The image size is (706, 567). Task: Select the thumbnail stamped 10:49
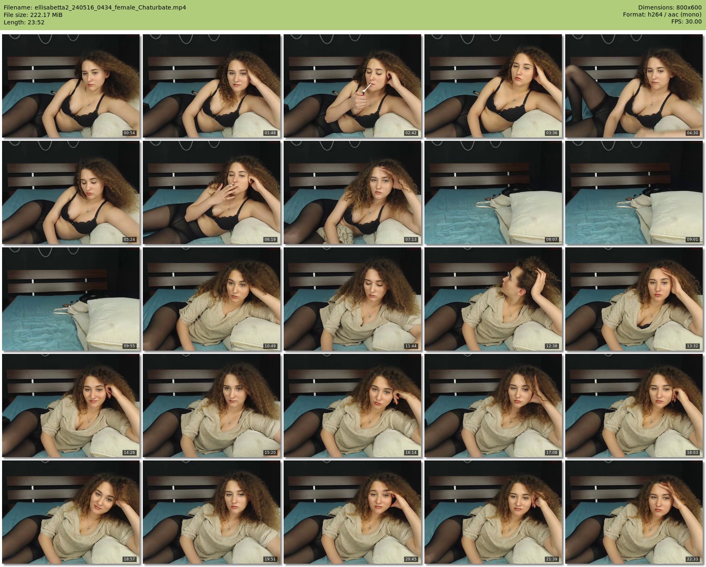pos(211,299)
